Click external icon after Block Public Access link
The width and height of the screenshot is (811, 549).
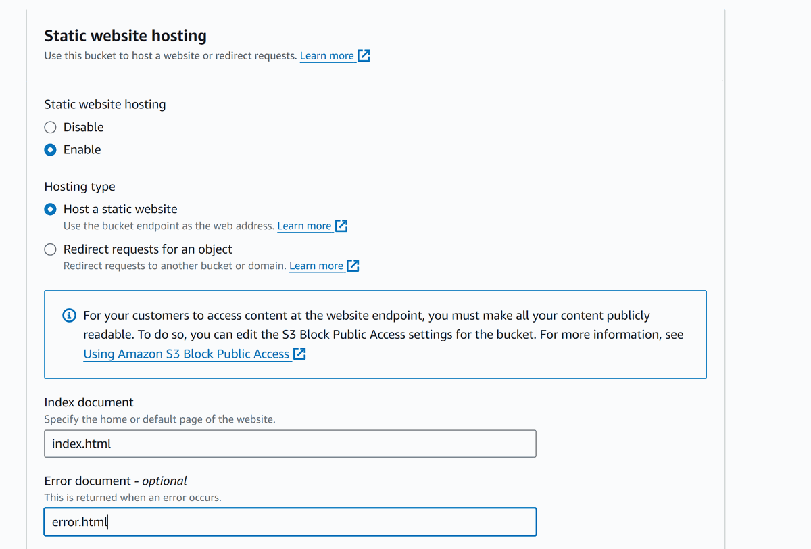point(299,354)
